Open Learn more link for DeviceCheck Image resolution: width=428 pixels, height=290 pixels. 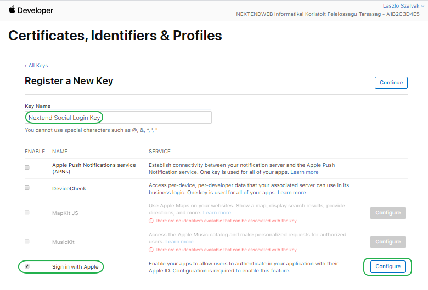291,193
